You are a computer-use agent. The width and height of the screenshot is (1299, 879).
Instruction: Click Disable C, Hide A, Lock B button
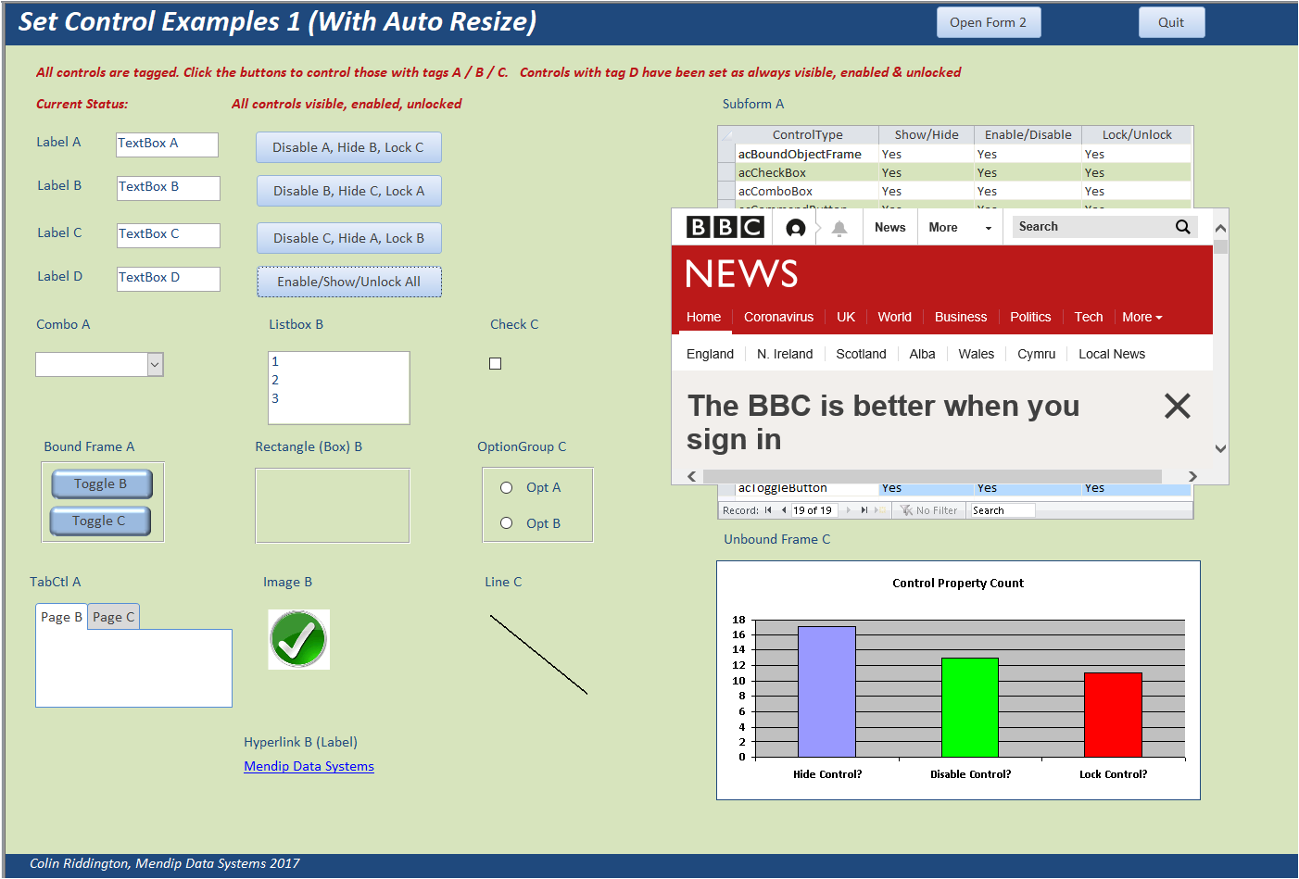click(348, 238)
